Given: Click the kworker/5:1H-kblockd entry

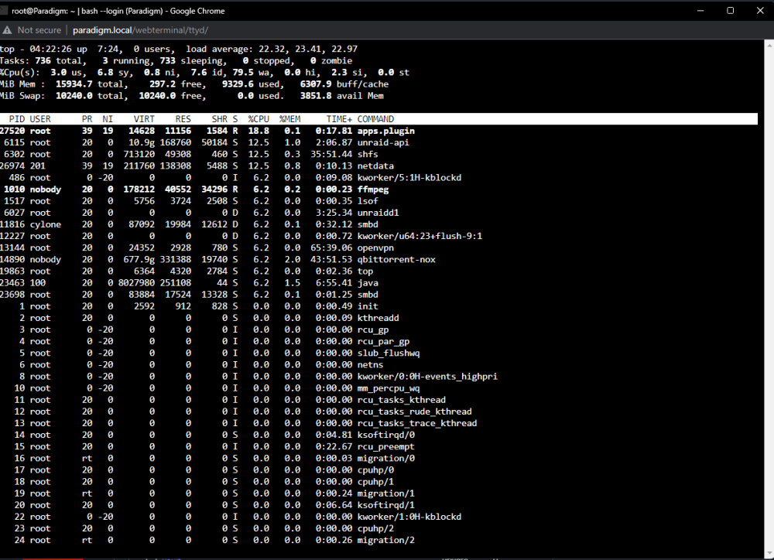Looking at the screenshot, I should [x=409, y=178].
